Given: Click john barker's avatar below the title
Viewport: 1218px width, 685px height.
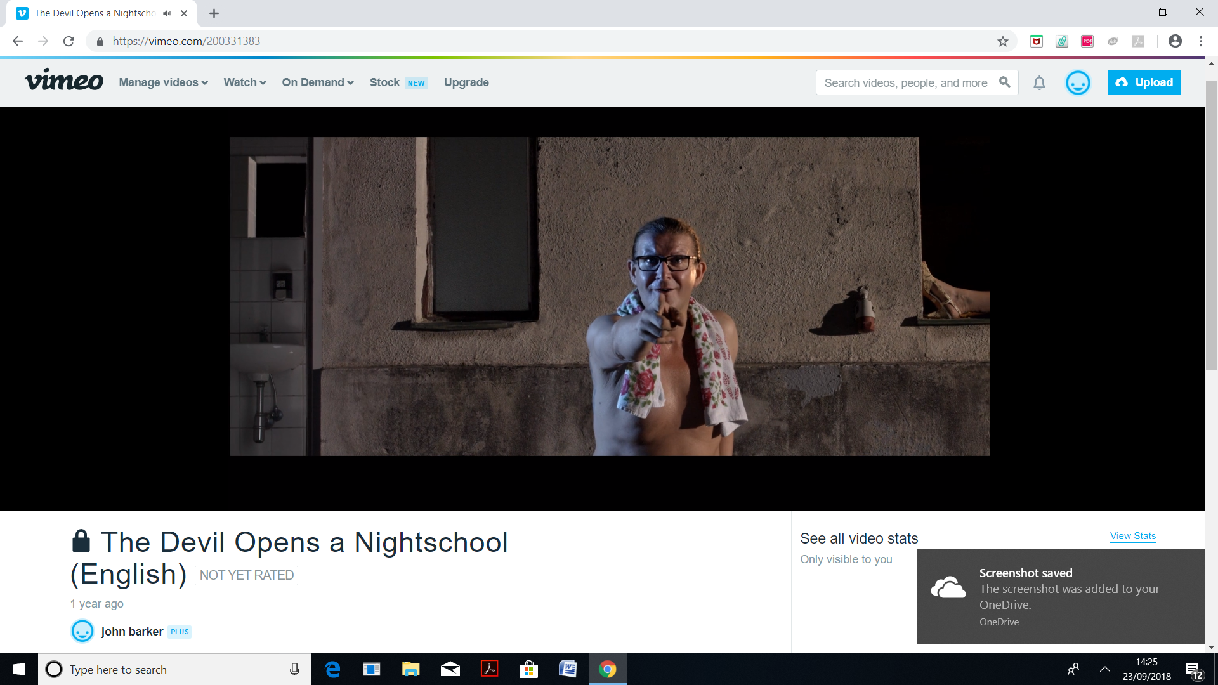Looking at the screenshot, I should (82, 631).
